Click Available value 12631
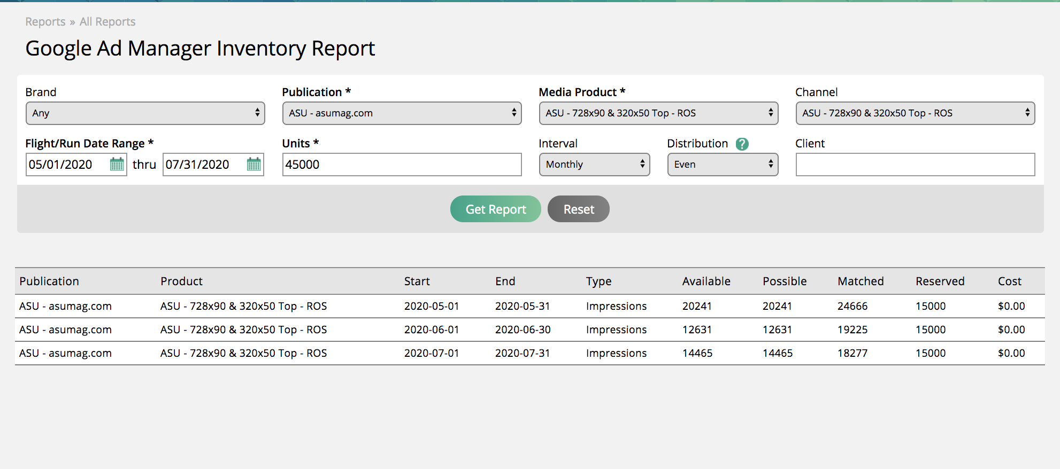 pos(697,330)
